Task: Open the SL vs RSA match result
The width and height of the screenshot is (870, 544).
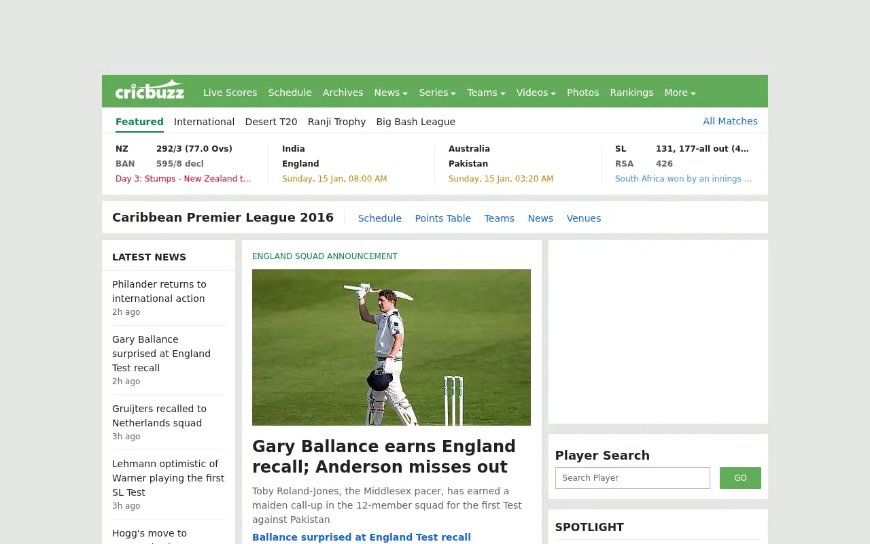Action: click(684, 164)
